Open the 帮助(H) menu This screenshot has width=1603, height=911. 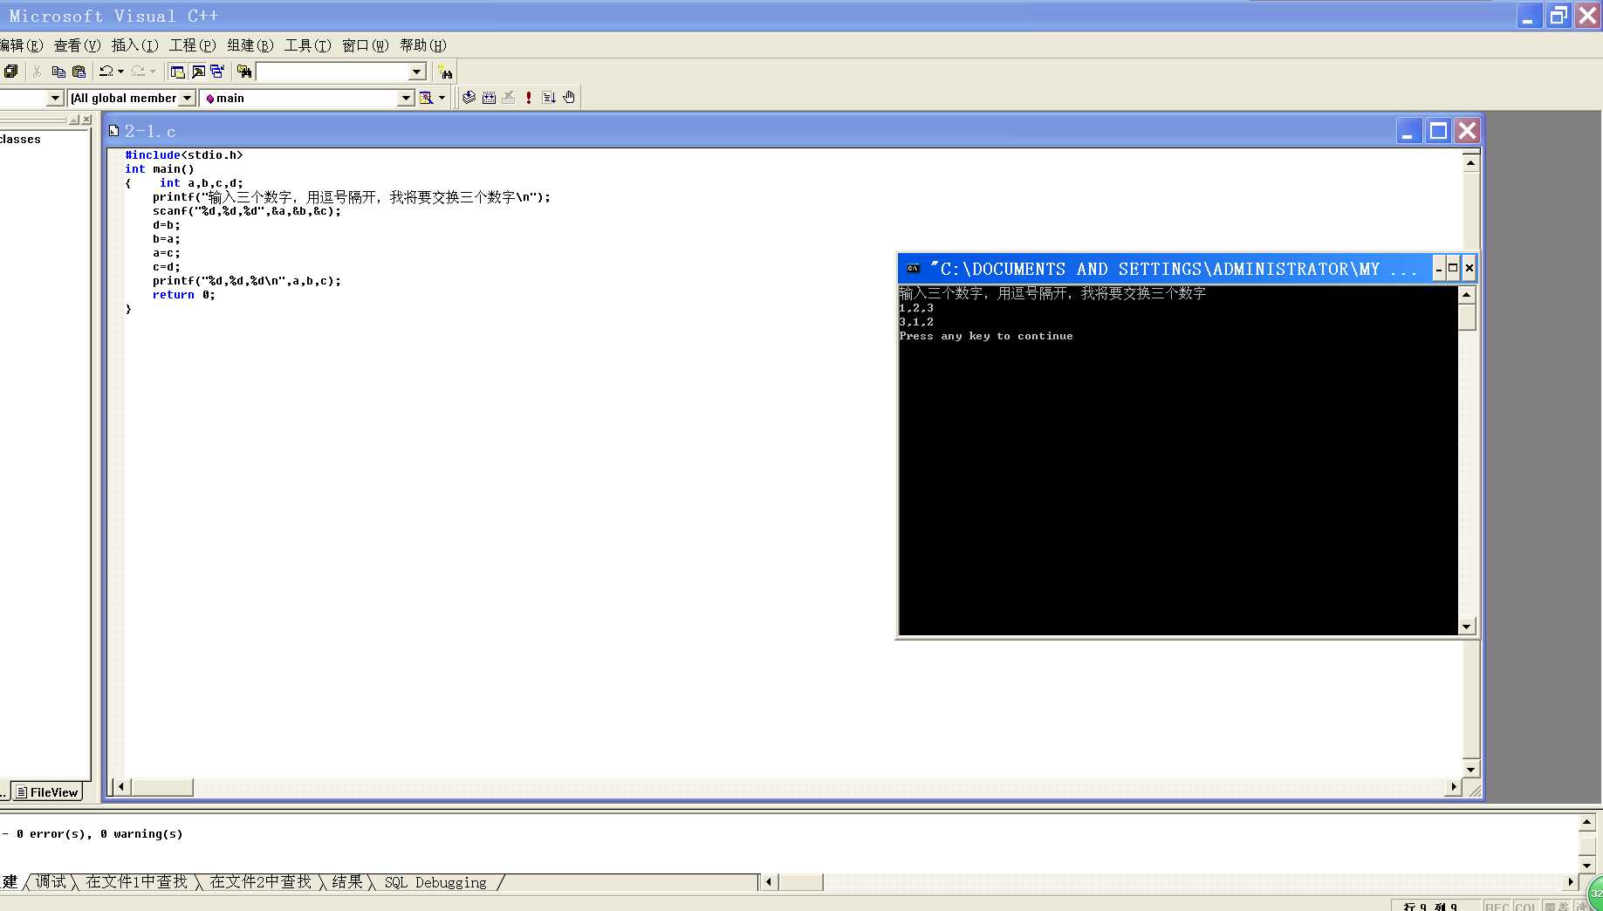click(x=422, y=45)
